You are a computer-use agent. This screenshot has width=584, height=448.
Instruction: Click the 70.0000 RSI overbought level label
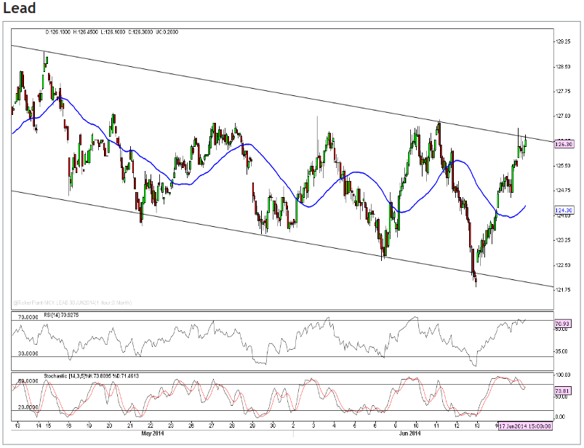pyautogui.click(x=26, y=317)
